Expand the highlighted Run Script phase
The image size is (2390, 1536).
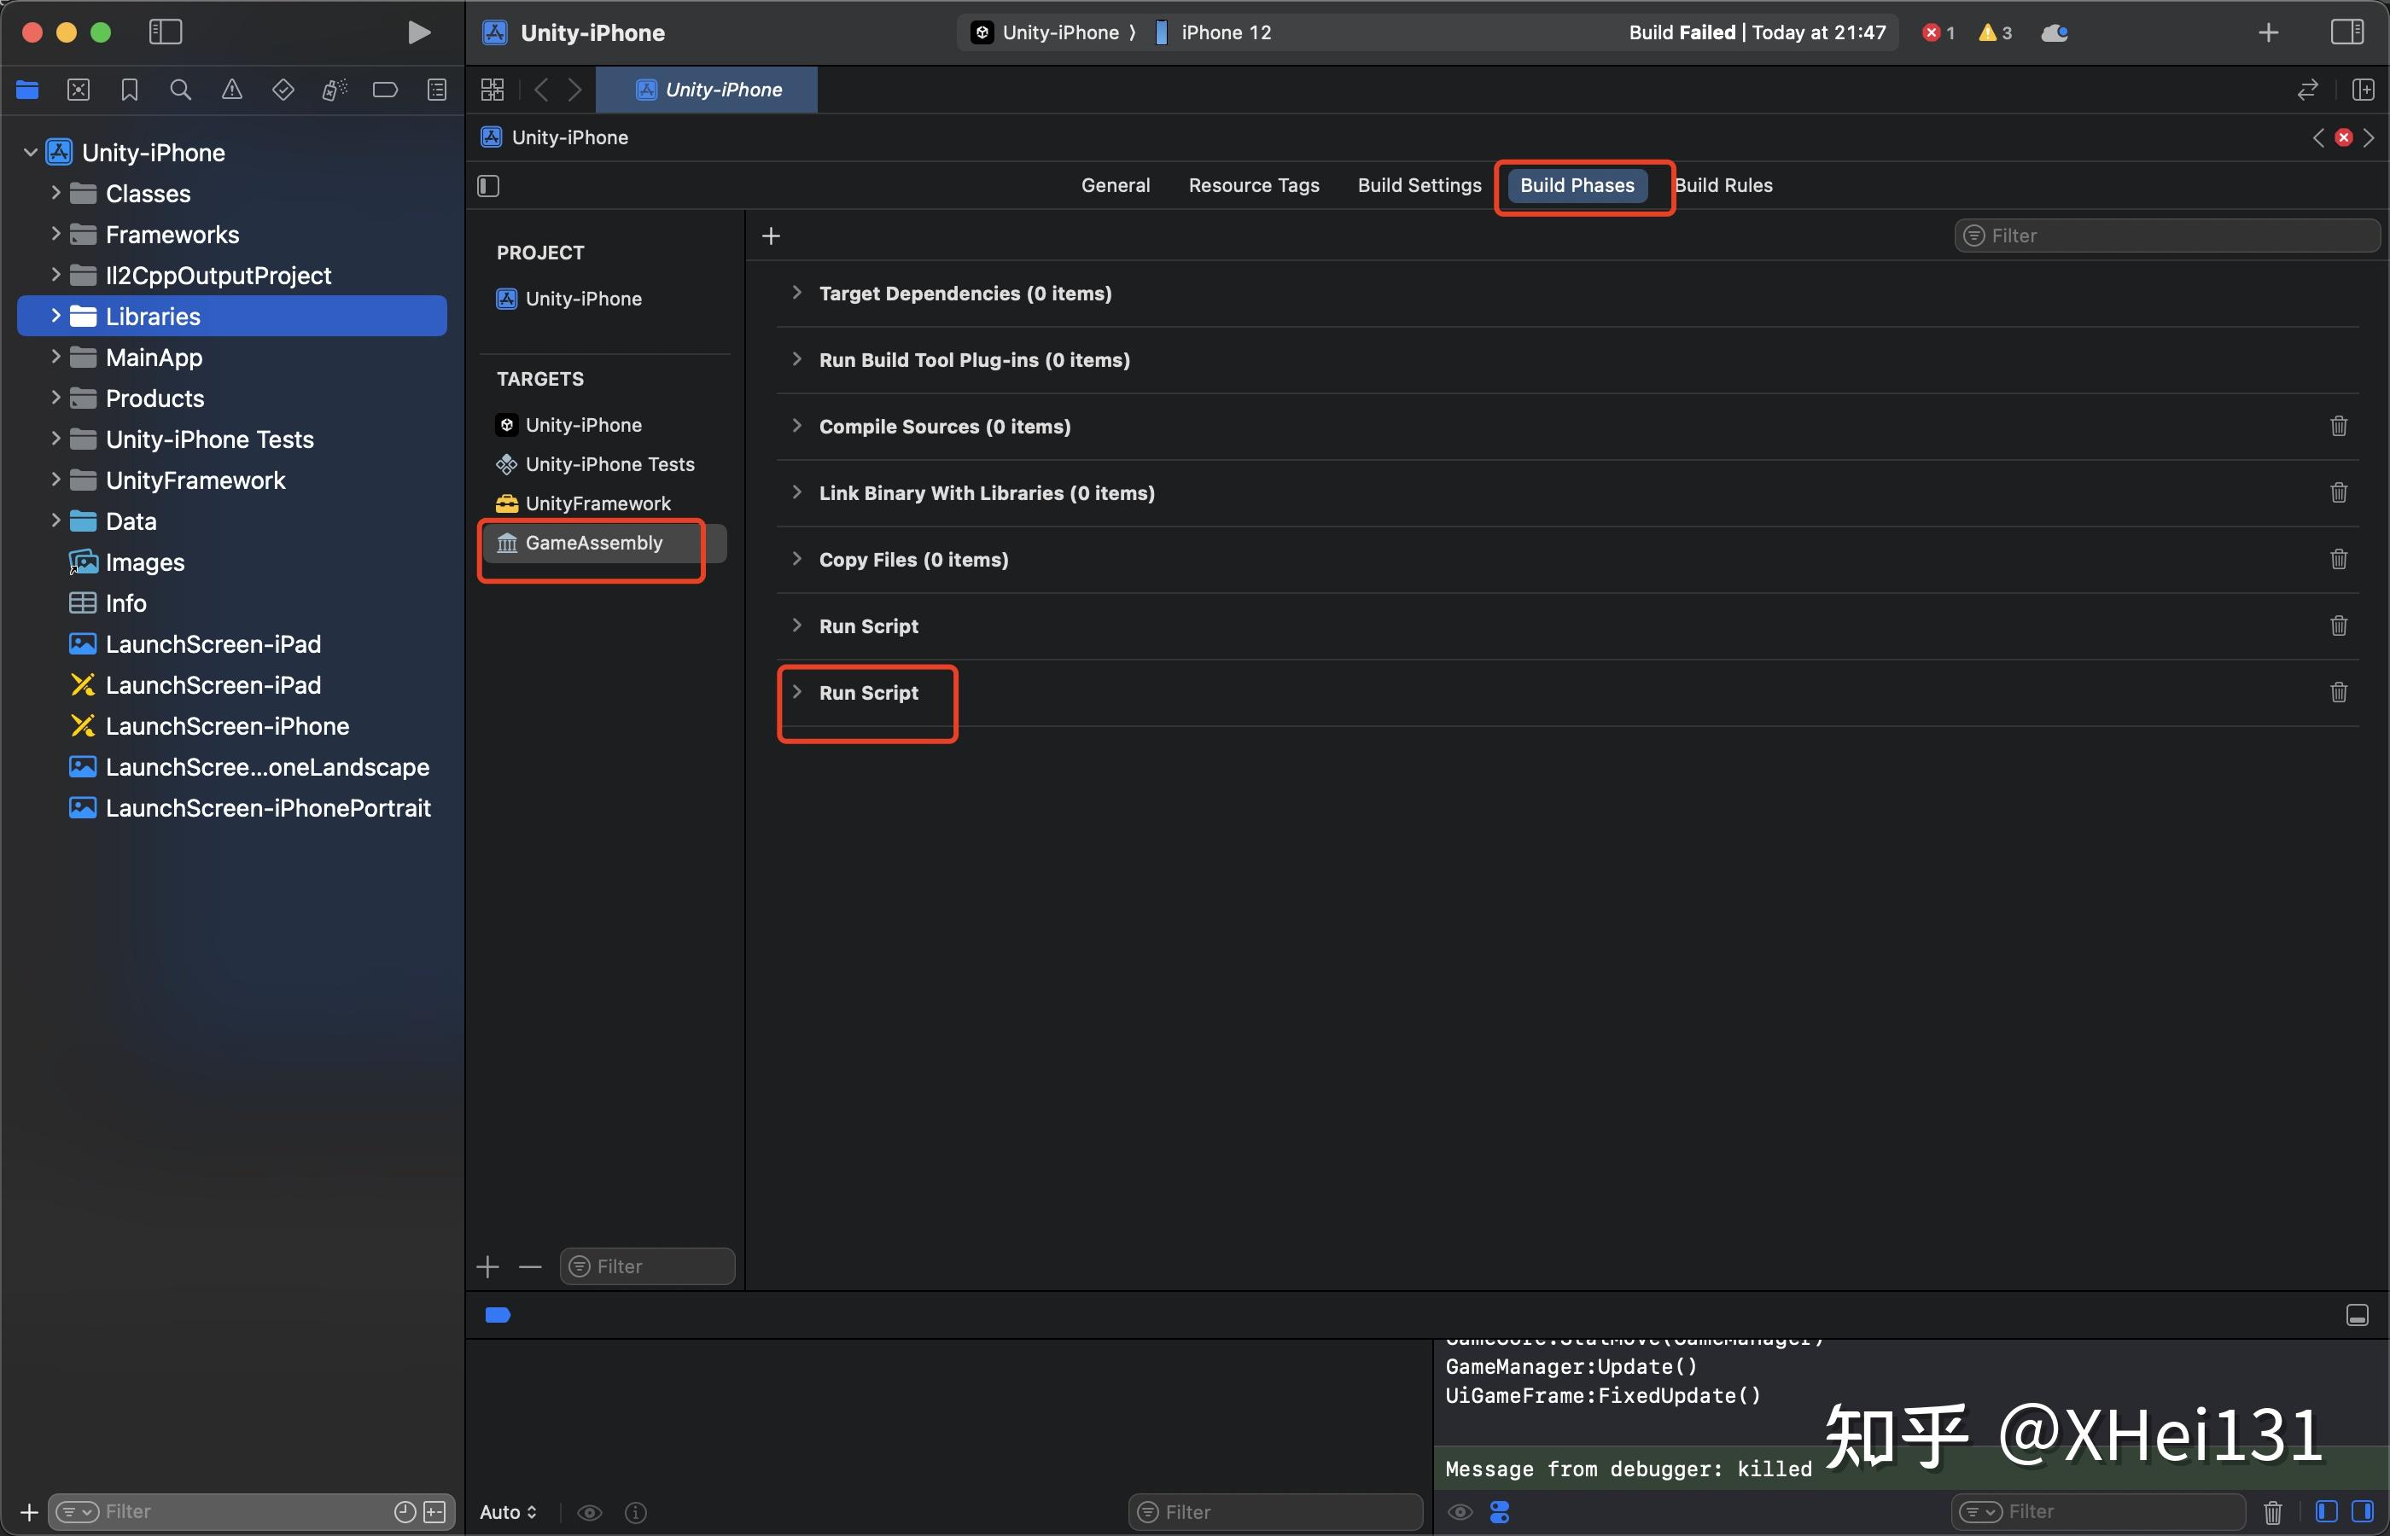click(796, 691)
